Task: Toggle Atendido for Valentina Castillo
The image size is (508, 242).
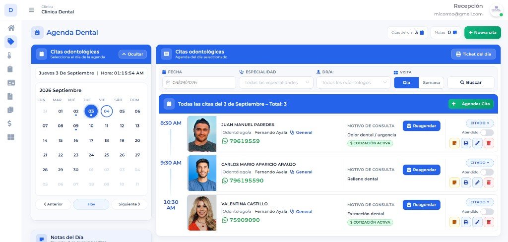Action: tap(487, 212)
